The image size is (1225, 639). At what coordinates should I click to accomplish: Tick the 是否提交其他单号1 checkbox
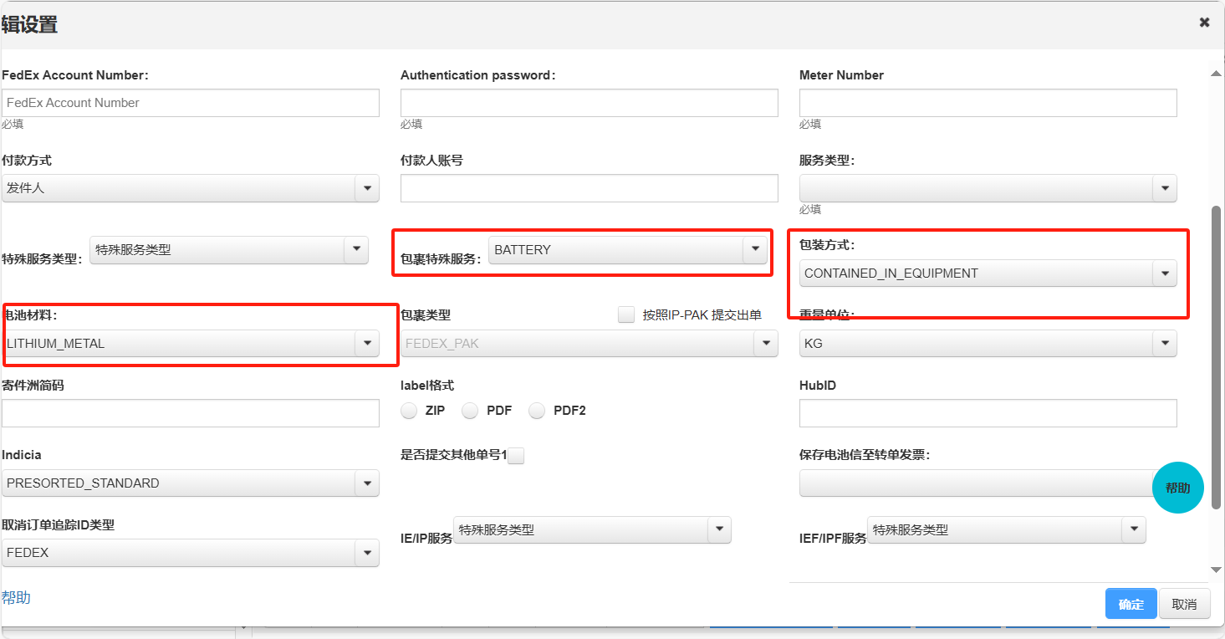516,456
